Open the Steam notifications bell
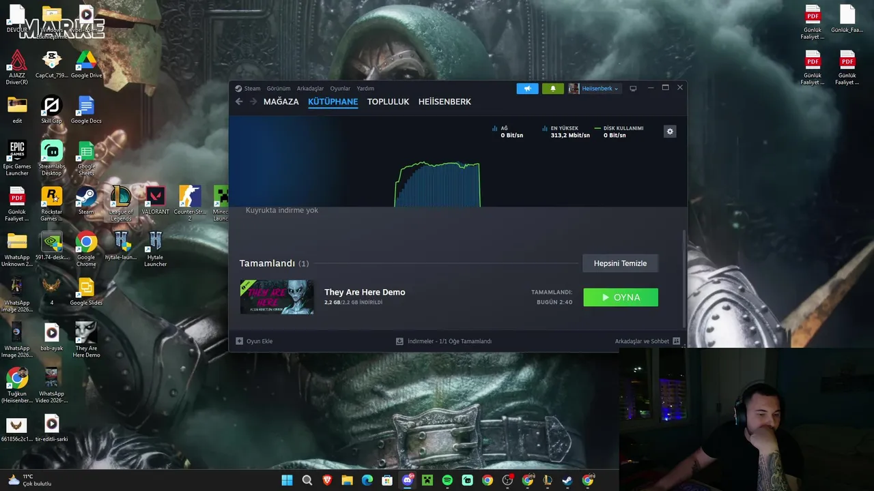The width and height of the screenshot is (874, 491). (x=553, y=89)
